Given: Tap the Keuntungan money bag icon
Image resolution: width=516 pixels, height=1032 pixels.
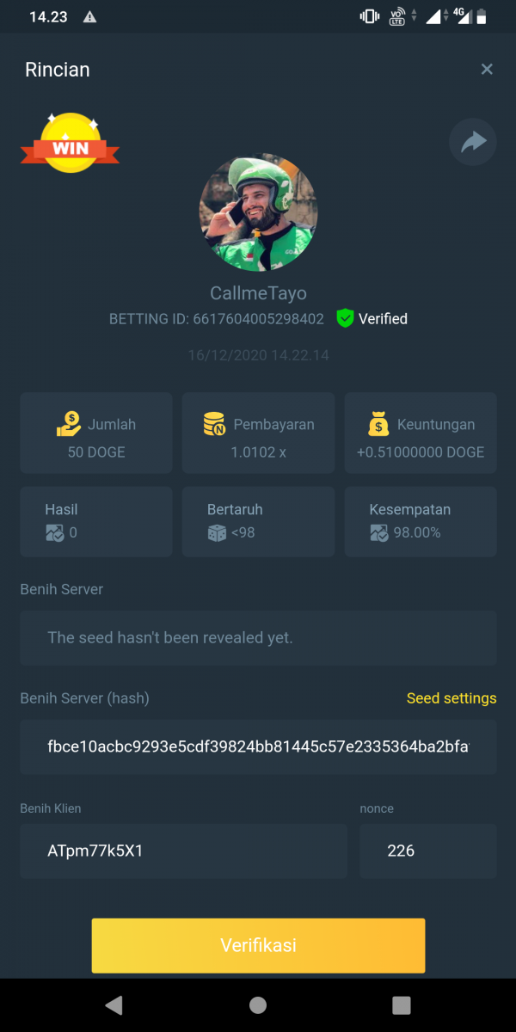Looking at the screenshot, I should pos(378,424).
